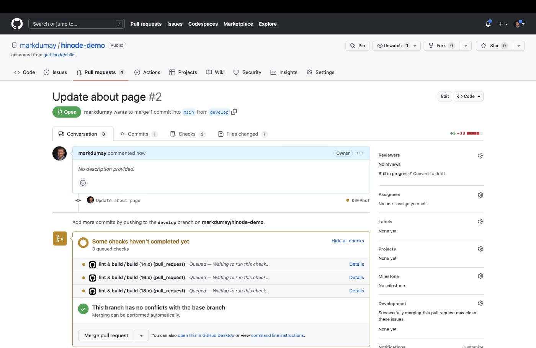Open the notifications bell
The image size is (536, 348).
[488, 24]
